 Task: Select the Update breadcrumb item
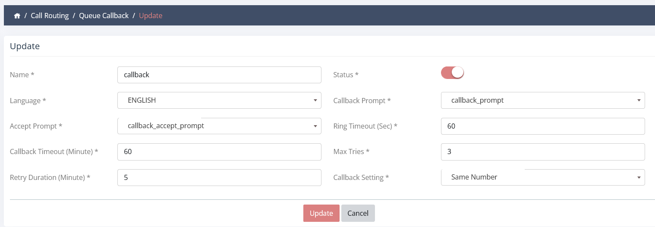point(151,16)
